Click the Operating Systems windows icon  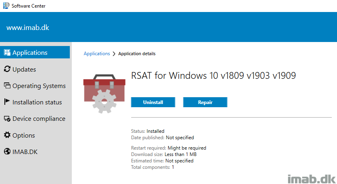7,86
